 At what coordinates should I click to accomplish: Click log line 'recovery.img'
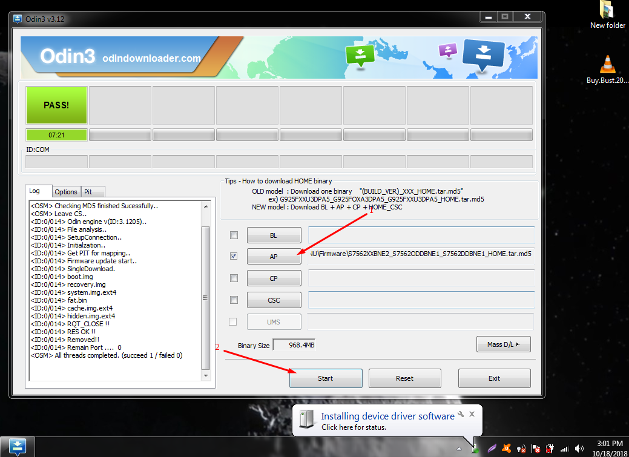click(68, 284)
